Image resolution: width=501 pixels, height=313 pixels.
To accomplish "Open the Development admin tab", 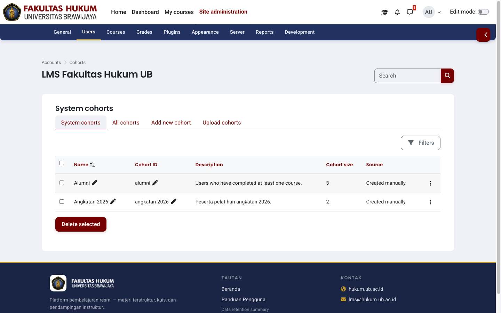I will coord(300,32).
